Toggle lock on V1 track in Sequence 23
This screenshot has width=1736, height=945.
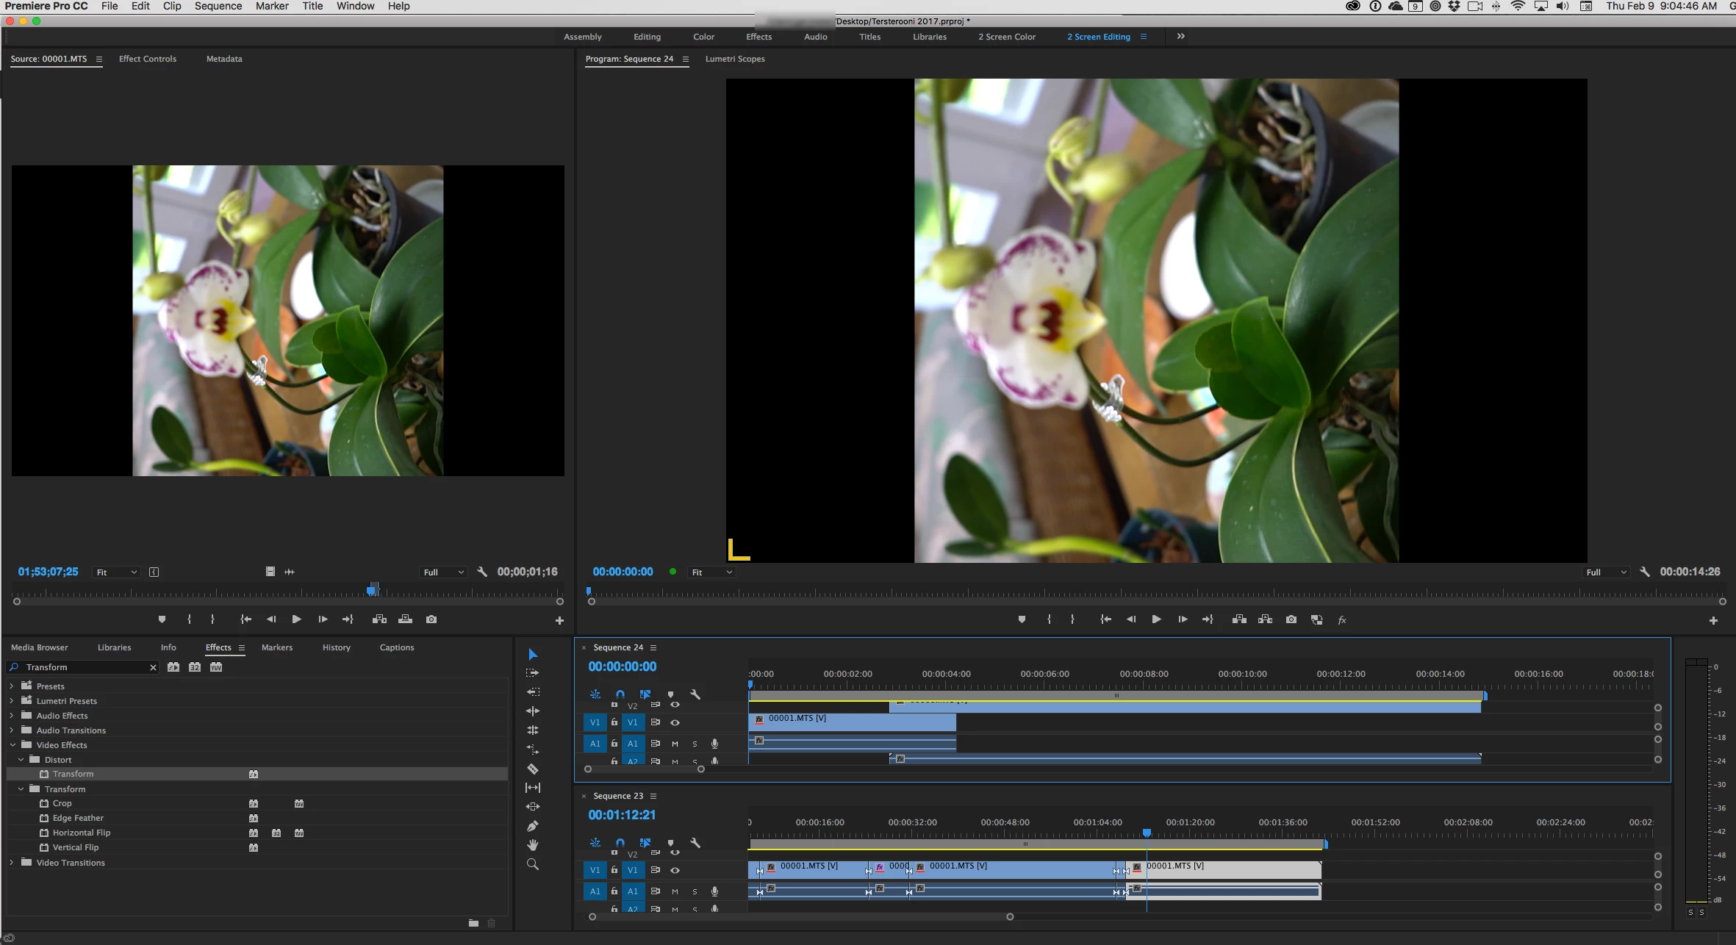(614, 870)
